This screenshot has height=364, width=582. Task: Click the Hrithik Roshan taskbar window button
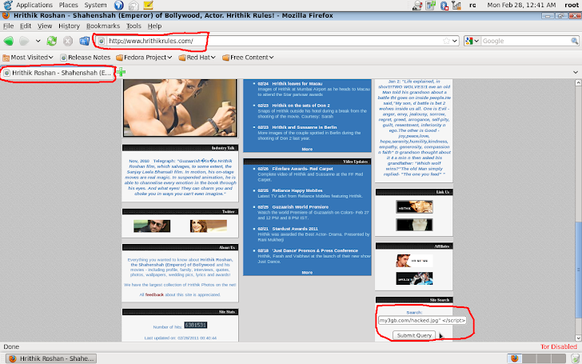[52, 358]
